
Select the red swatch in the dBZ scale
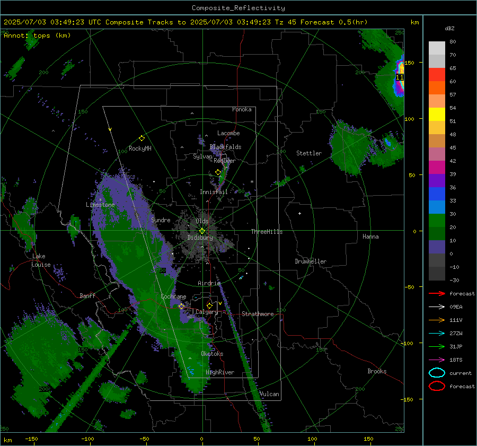[x=437, y=75]
